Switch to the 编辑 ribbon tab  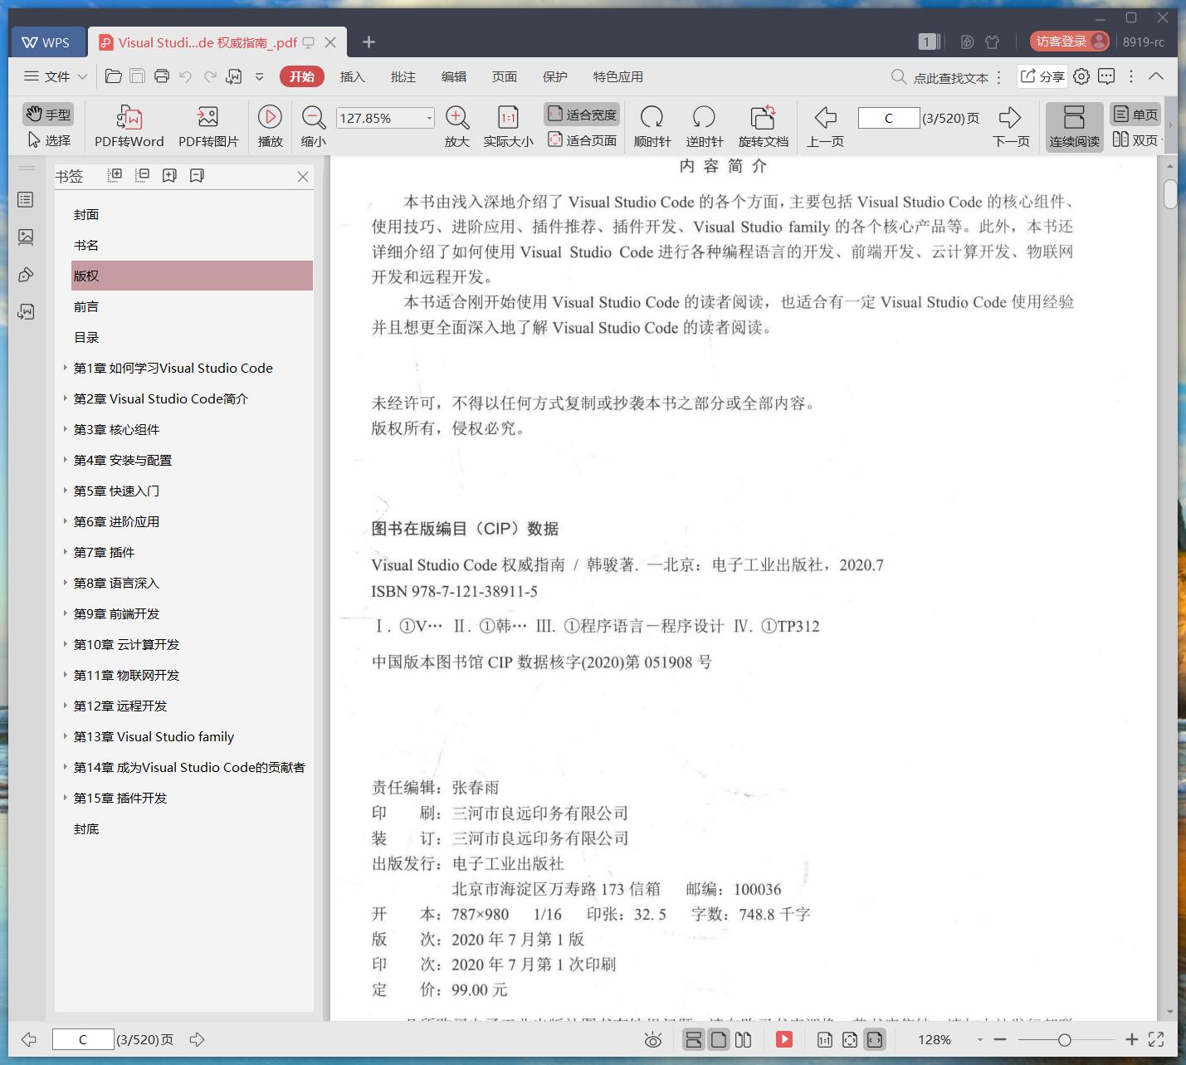pos(453,76)
